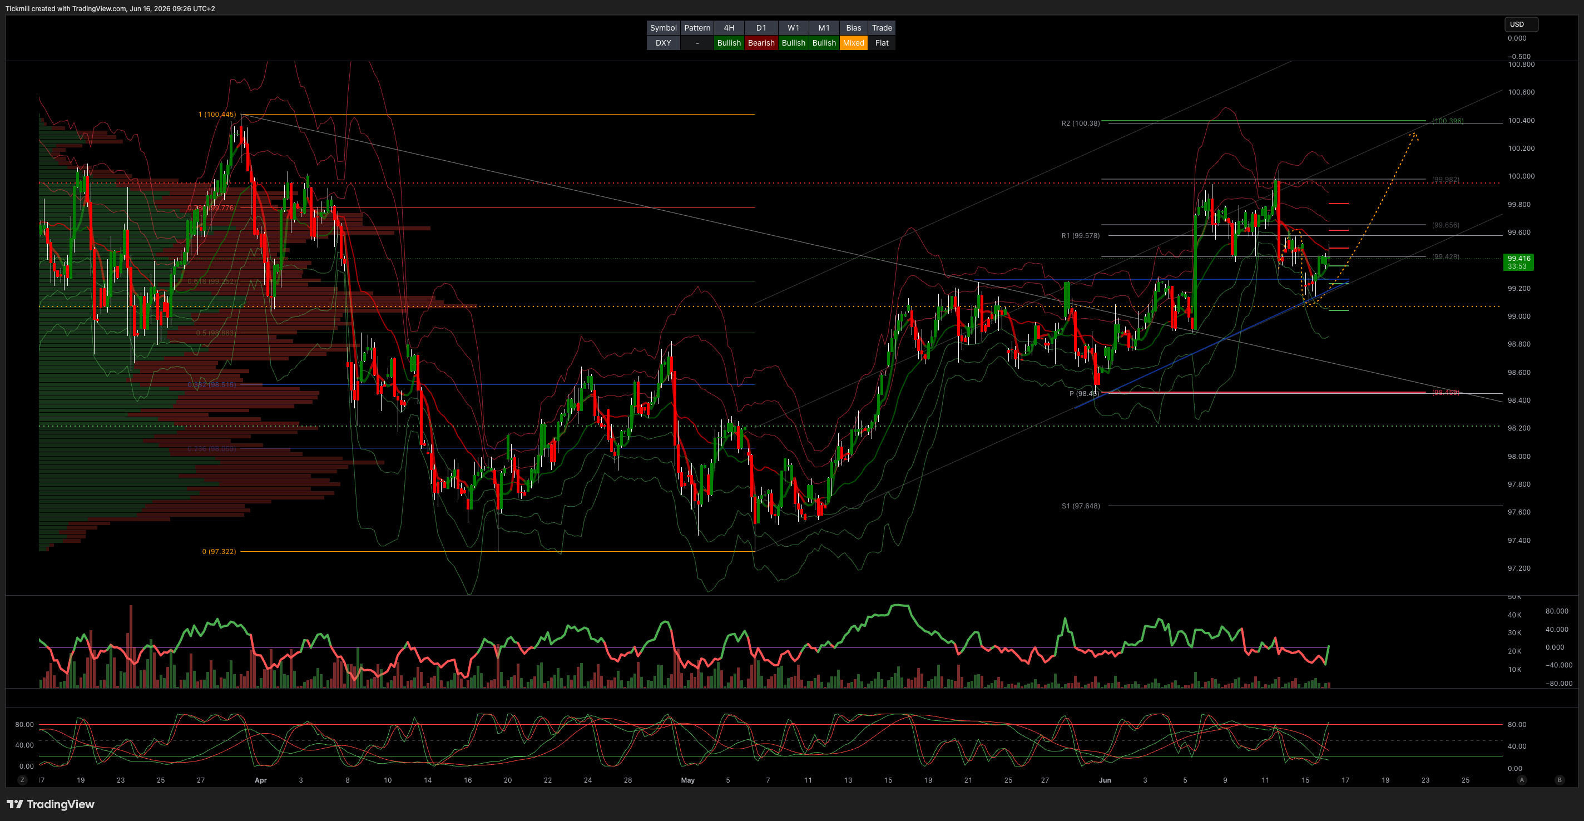1584x821 pixels.
Task: Click the (99.982) level label
Action: 1446,180
